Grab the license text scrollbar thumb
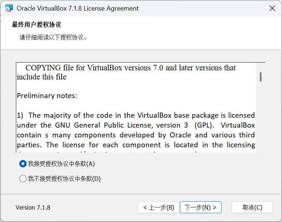Screen dimensions: 282x222 click(x=261, y=77)
